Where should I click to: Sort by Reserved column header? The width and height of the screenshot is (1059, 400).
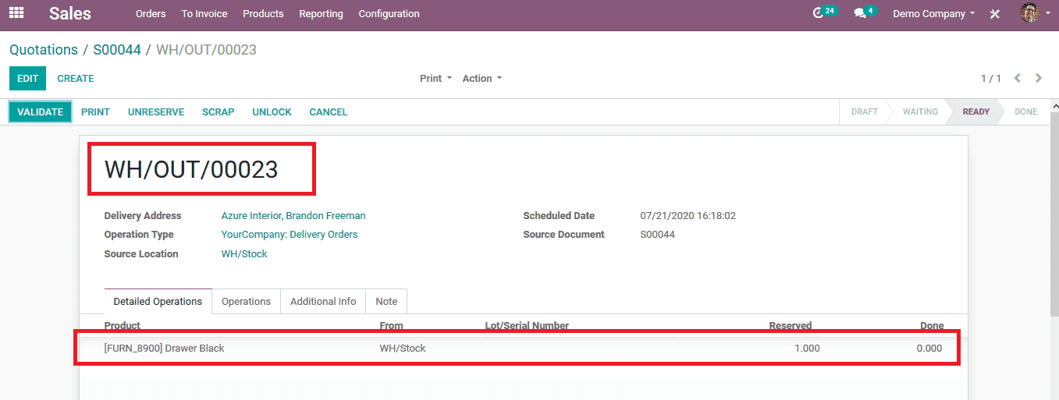[x=791, y=326]
